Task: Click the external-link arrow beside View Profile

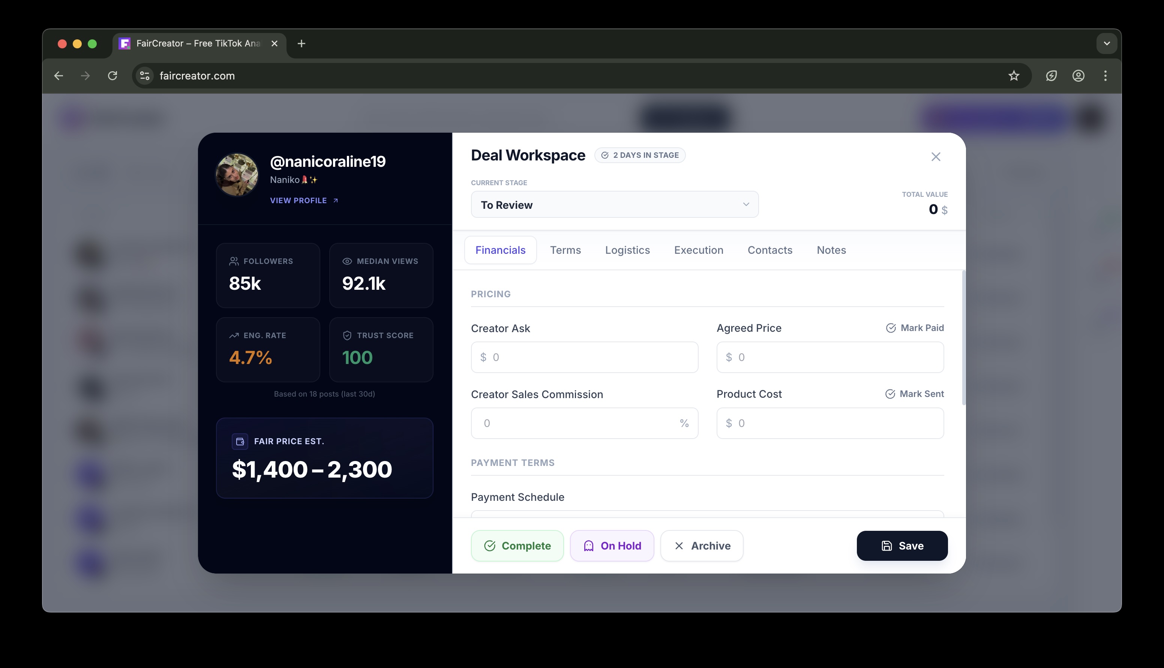Action: 335,200
